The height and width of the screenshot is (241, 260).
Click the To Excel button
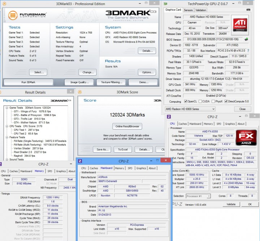[x=123, y=149]
